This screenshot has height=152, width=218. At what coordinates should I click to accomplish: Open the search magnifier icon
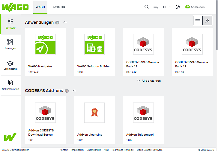click(x=147, y=7)
